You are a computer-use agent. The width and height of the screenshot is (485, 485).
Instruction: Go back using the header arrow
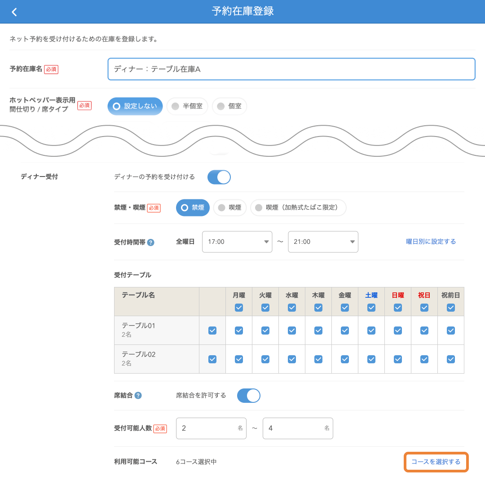(14, 12)
